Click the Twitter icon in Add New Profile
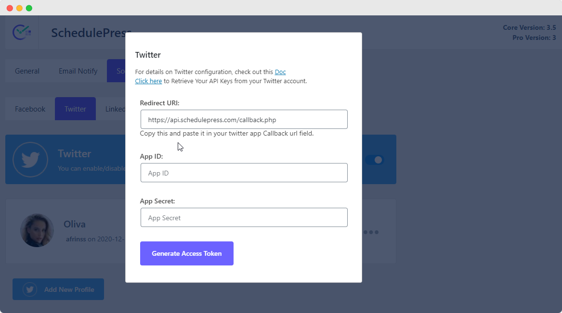562x313 pixels. pyautogui.click(x=30, y=289)
